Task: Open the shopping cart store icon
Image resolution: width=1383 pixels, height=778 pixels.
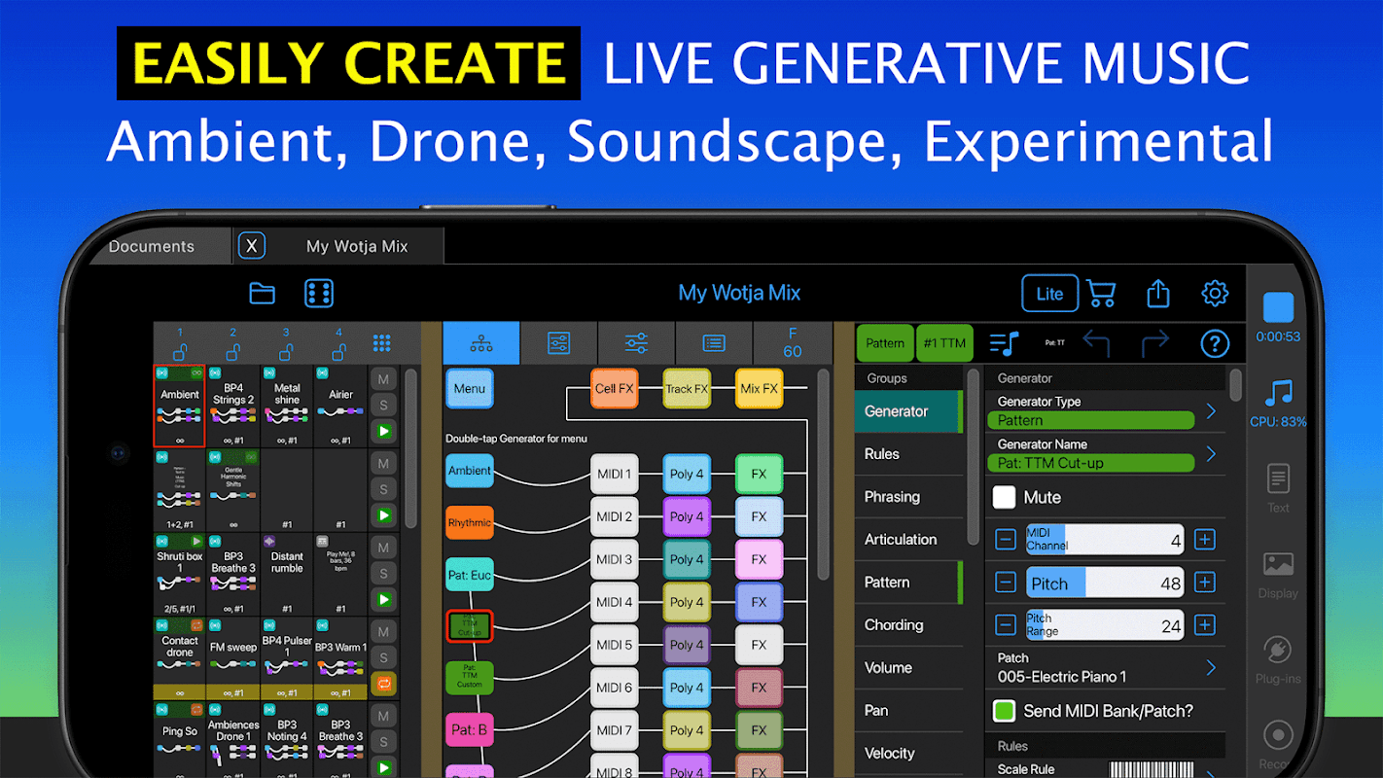Action: pos(1101,293)
